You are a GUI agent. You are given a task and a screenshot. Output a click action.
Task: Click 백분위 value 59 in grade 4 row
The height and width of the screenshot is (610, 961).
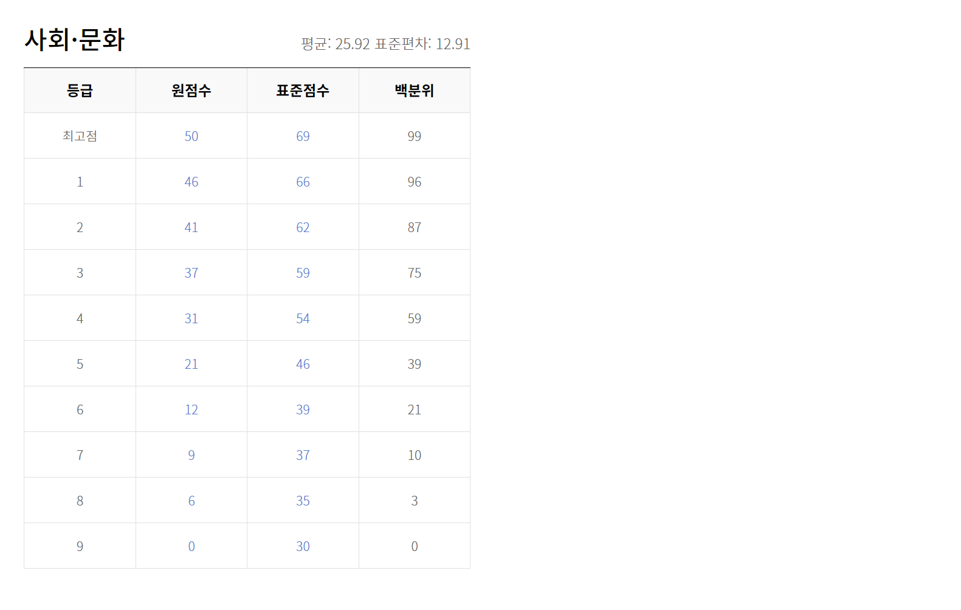pyautogui.click(x=415, y=318)
